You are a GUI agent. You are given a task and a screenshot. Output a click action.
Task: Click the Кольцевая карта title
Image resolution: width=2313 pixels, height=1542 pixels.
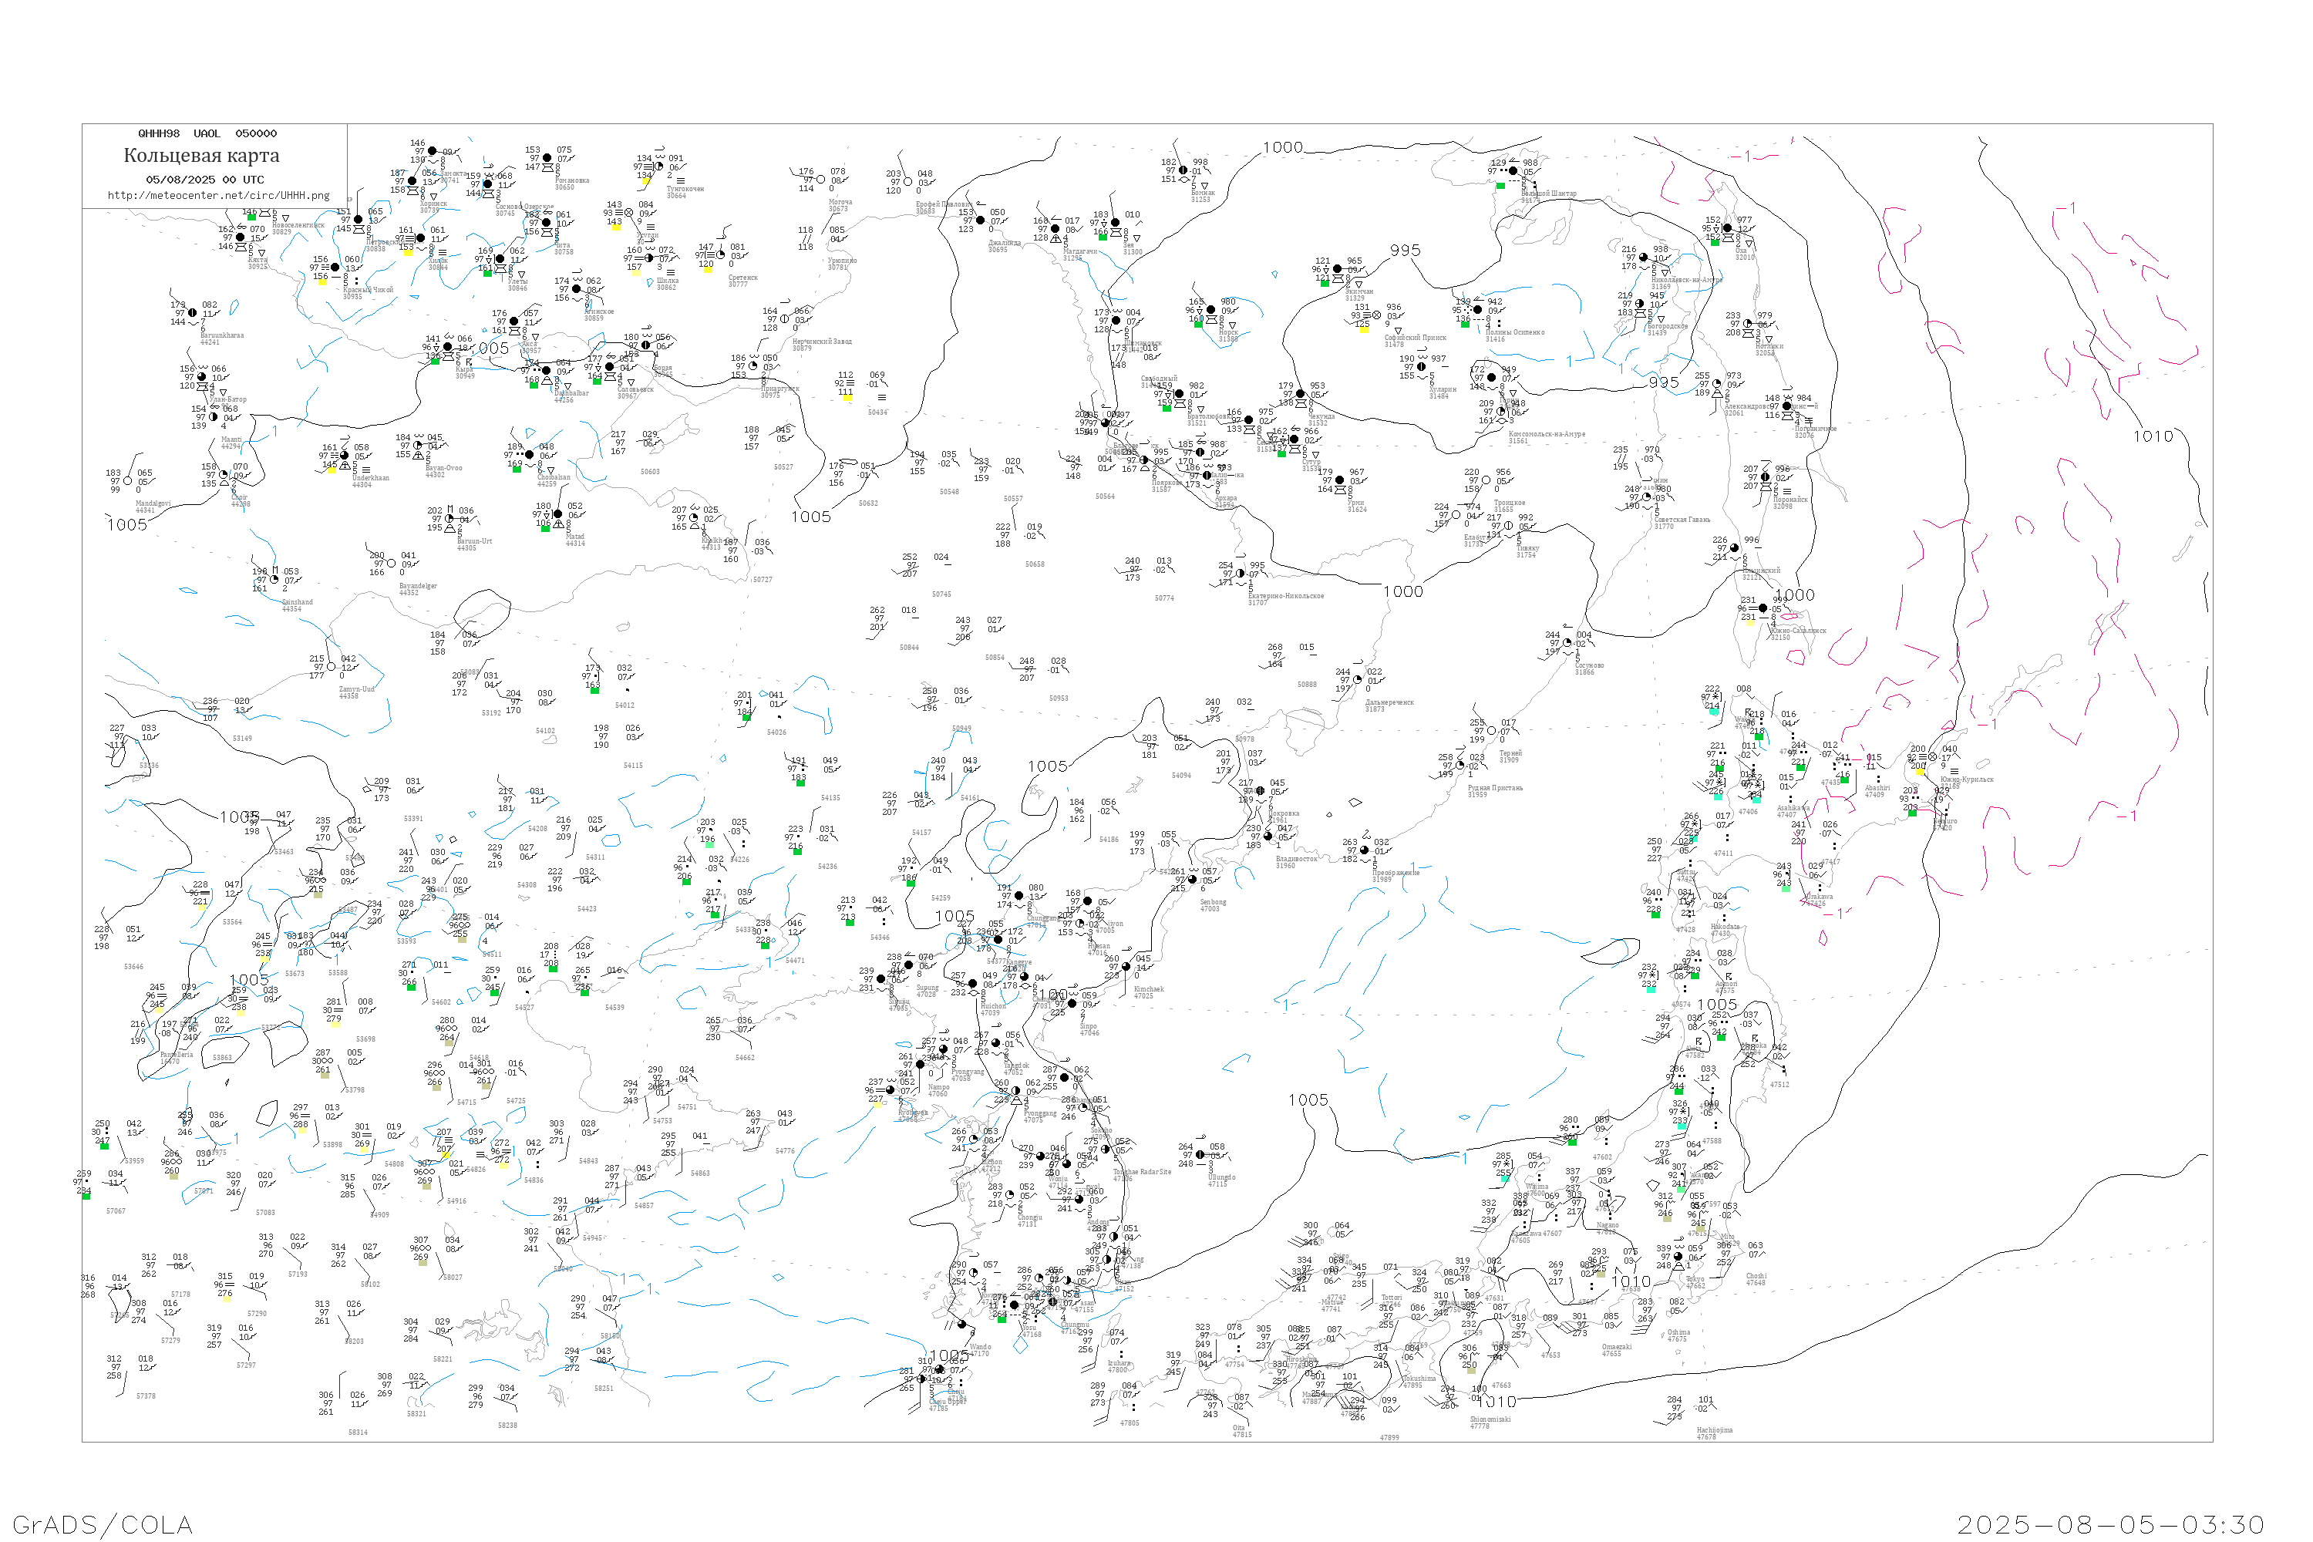point(201,156)
